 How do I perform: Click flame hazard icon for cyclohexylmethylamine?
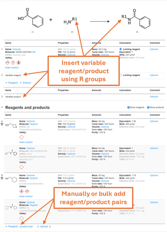pyautogui.click(x=21, y=191)
